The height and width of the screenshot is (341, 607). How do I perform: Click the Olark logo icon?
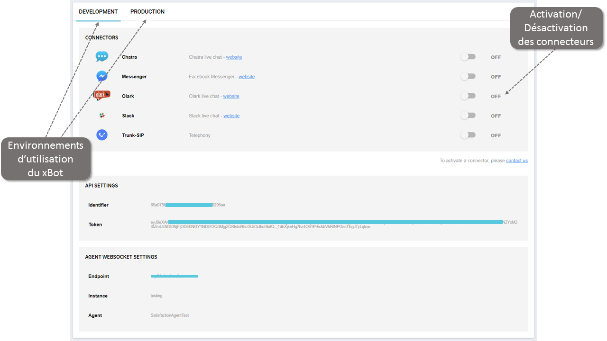(102, 96)
